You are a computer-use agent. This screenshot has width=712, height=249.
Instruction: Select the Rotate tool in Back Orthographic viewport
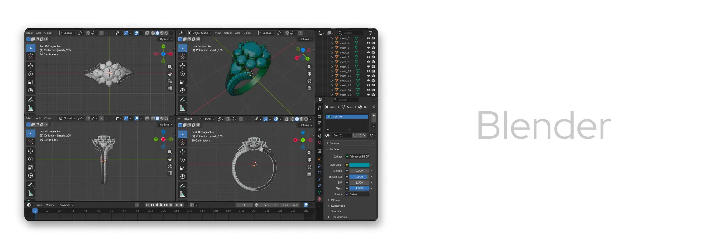[x=183, y=160]
